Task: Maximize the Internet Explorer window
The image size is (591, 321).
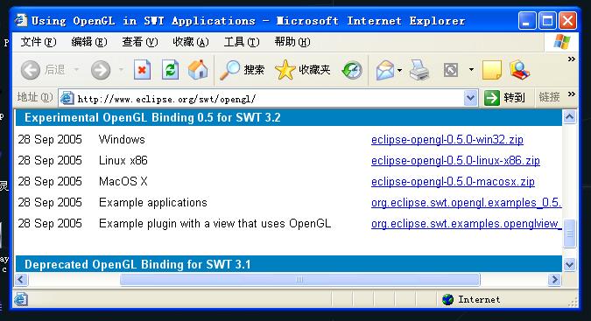Action: pos(547,20)
